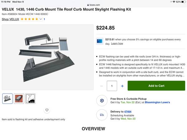Open the Bloomington Lowe's store link

[156, 102]
